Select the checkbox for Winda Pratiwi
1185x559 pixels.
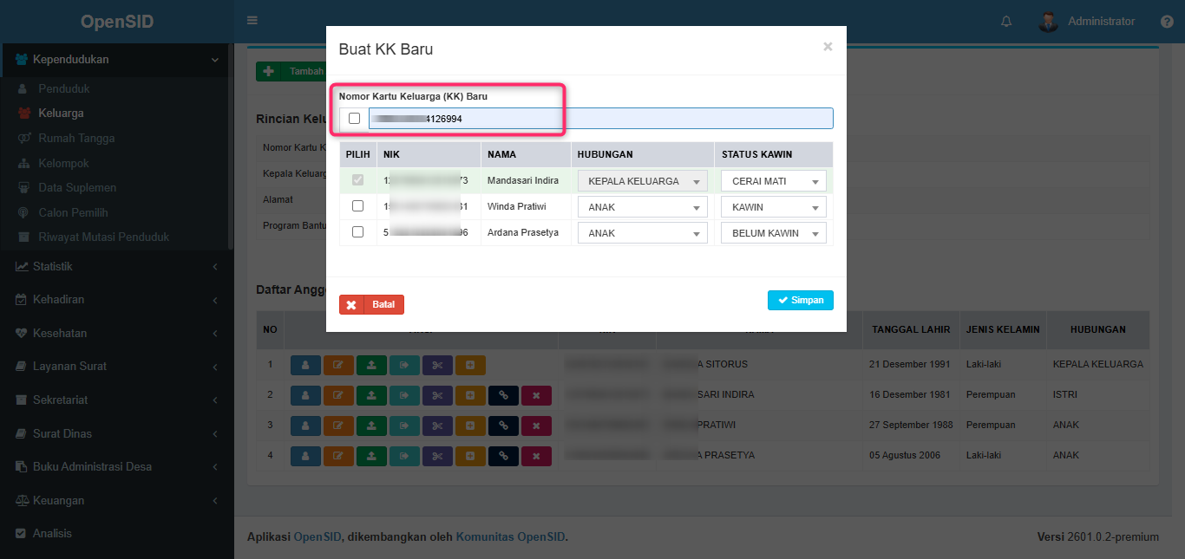pyautogui.click(x=357, y=207)
